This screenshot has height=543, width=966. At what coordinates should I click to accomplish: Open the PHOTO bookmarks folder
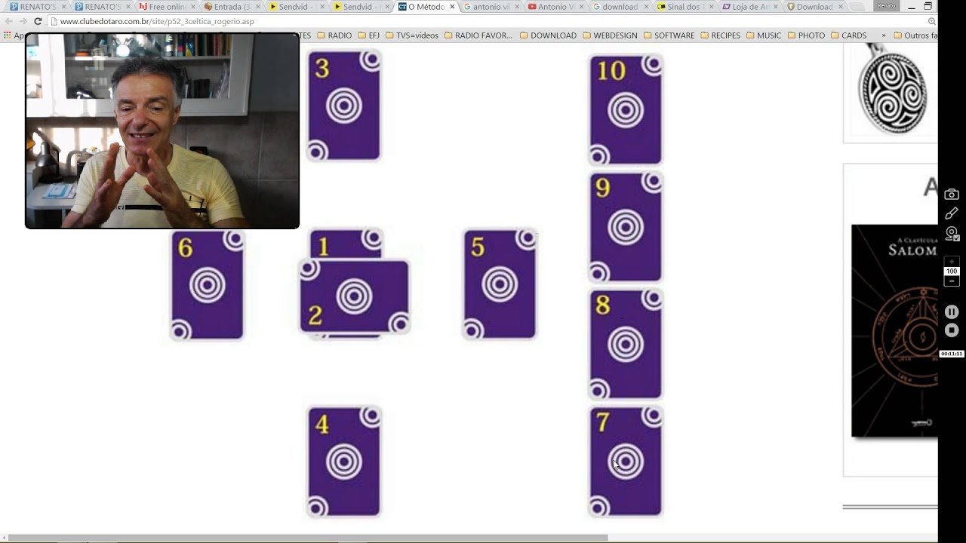pos(806,35)
